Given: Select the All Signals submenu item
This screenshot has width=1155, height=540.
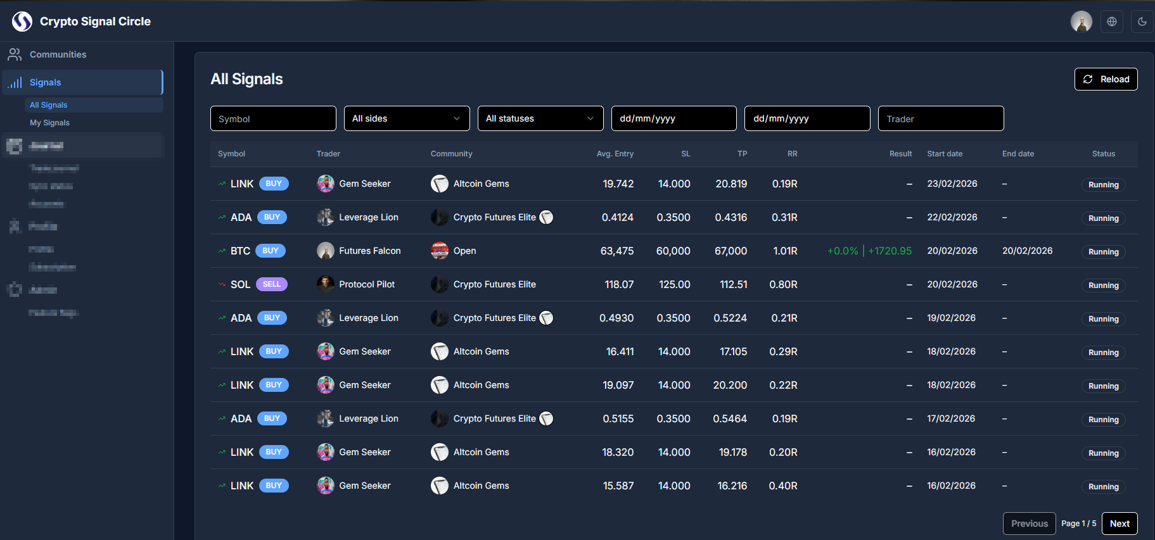Looking at the screenshot, I should pyautogui.click(x=49, y=105).
